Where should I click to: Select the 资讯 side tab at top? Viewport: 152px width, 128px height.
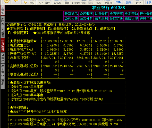3,10
